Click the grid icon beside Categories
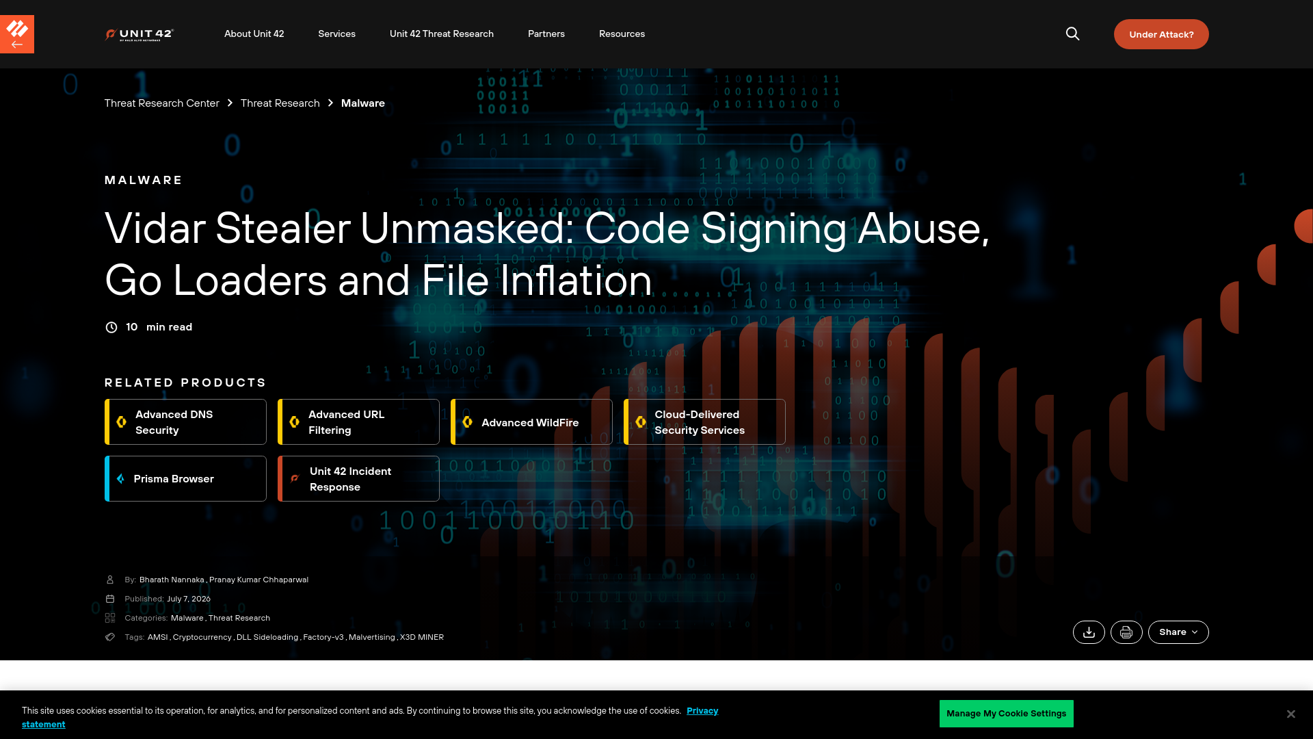Image resolution: width=1313 pixels, height=739 pixels. point(110,618)
